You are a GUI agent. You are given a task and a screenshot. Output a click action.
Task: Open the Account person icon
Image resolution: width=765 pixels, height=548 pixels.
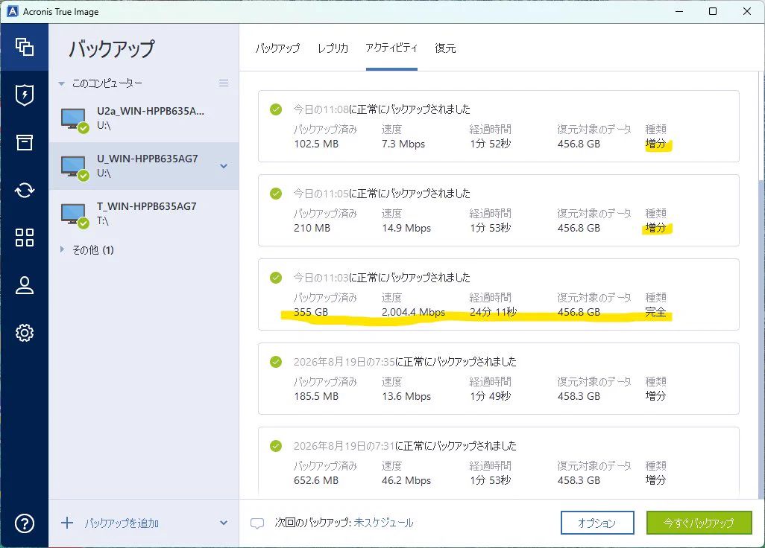(25, 285)
